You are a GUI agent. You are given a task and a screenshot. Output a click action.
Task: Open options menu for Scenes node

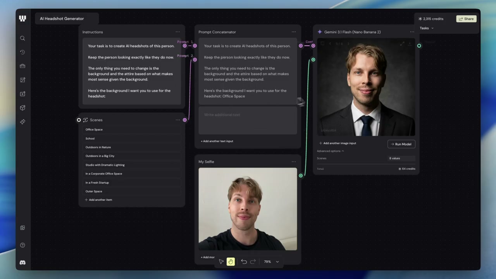(x=177, y=120)
